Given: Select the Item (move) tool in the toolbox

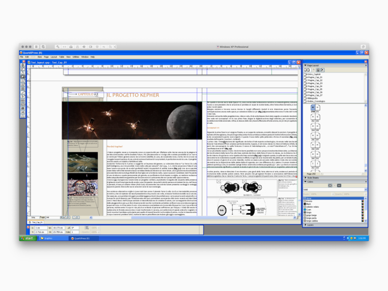Looking at the screenshot, I should click(23, 65).
